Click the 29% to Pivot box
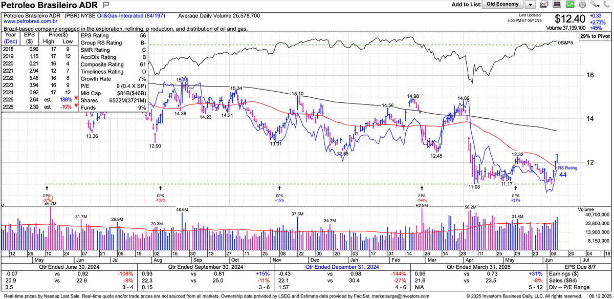Viewport: 614px width, 299px height. [596, 37]
